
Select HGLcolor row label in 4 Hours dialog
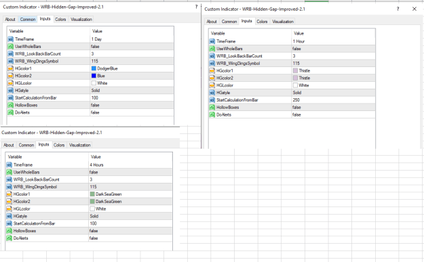point(22,209)
